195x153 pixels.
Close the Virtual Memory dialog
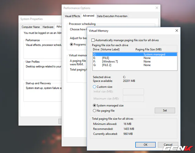pos(177,30)
